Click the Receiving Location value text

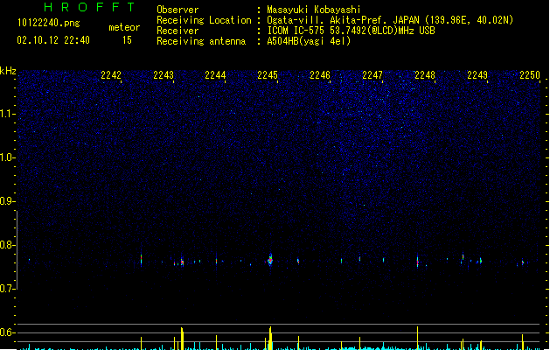390,20
